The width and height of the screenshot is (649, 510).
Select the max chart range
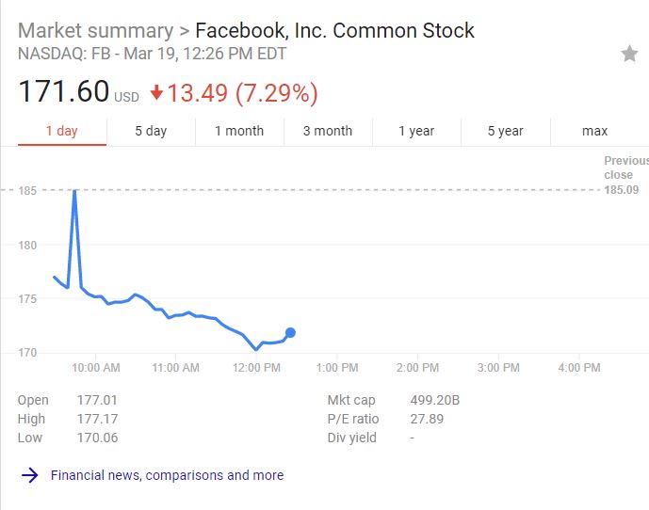pos(594,131)
